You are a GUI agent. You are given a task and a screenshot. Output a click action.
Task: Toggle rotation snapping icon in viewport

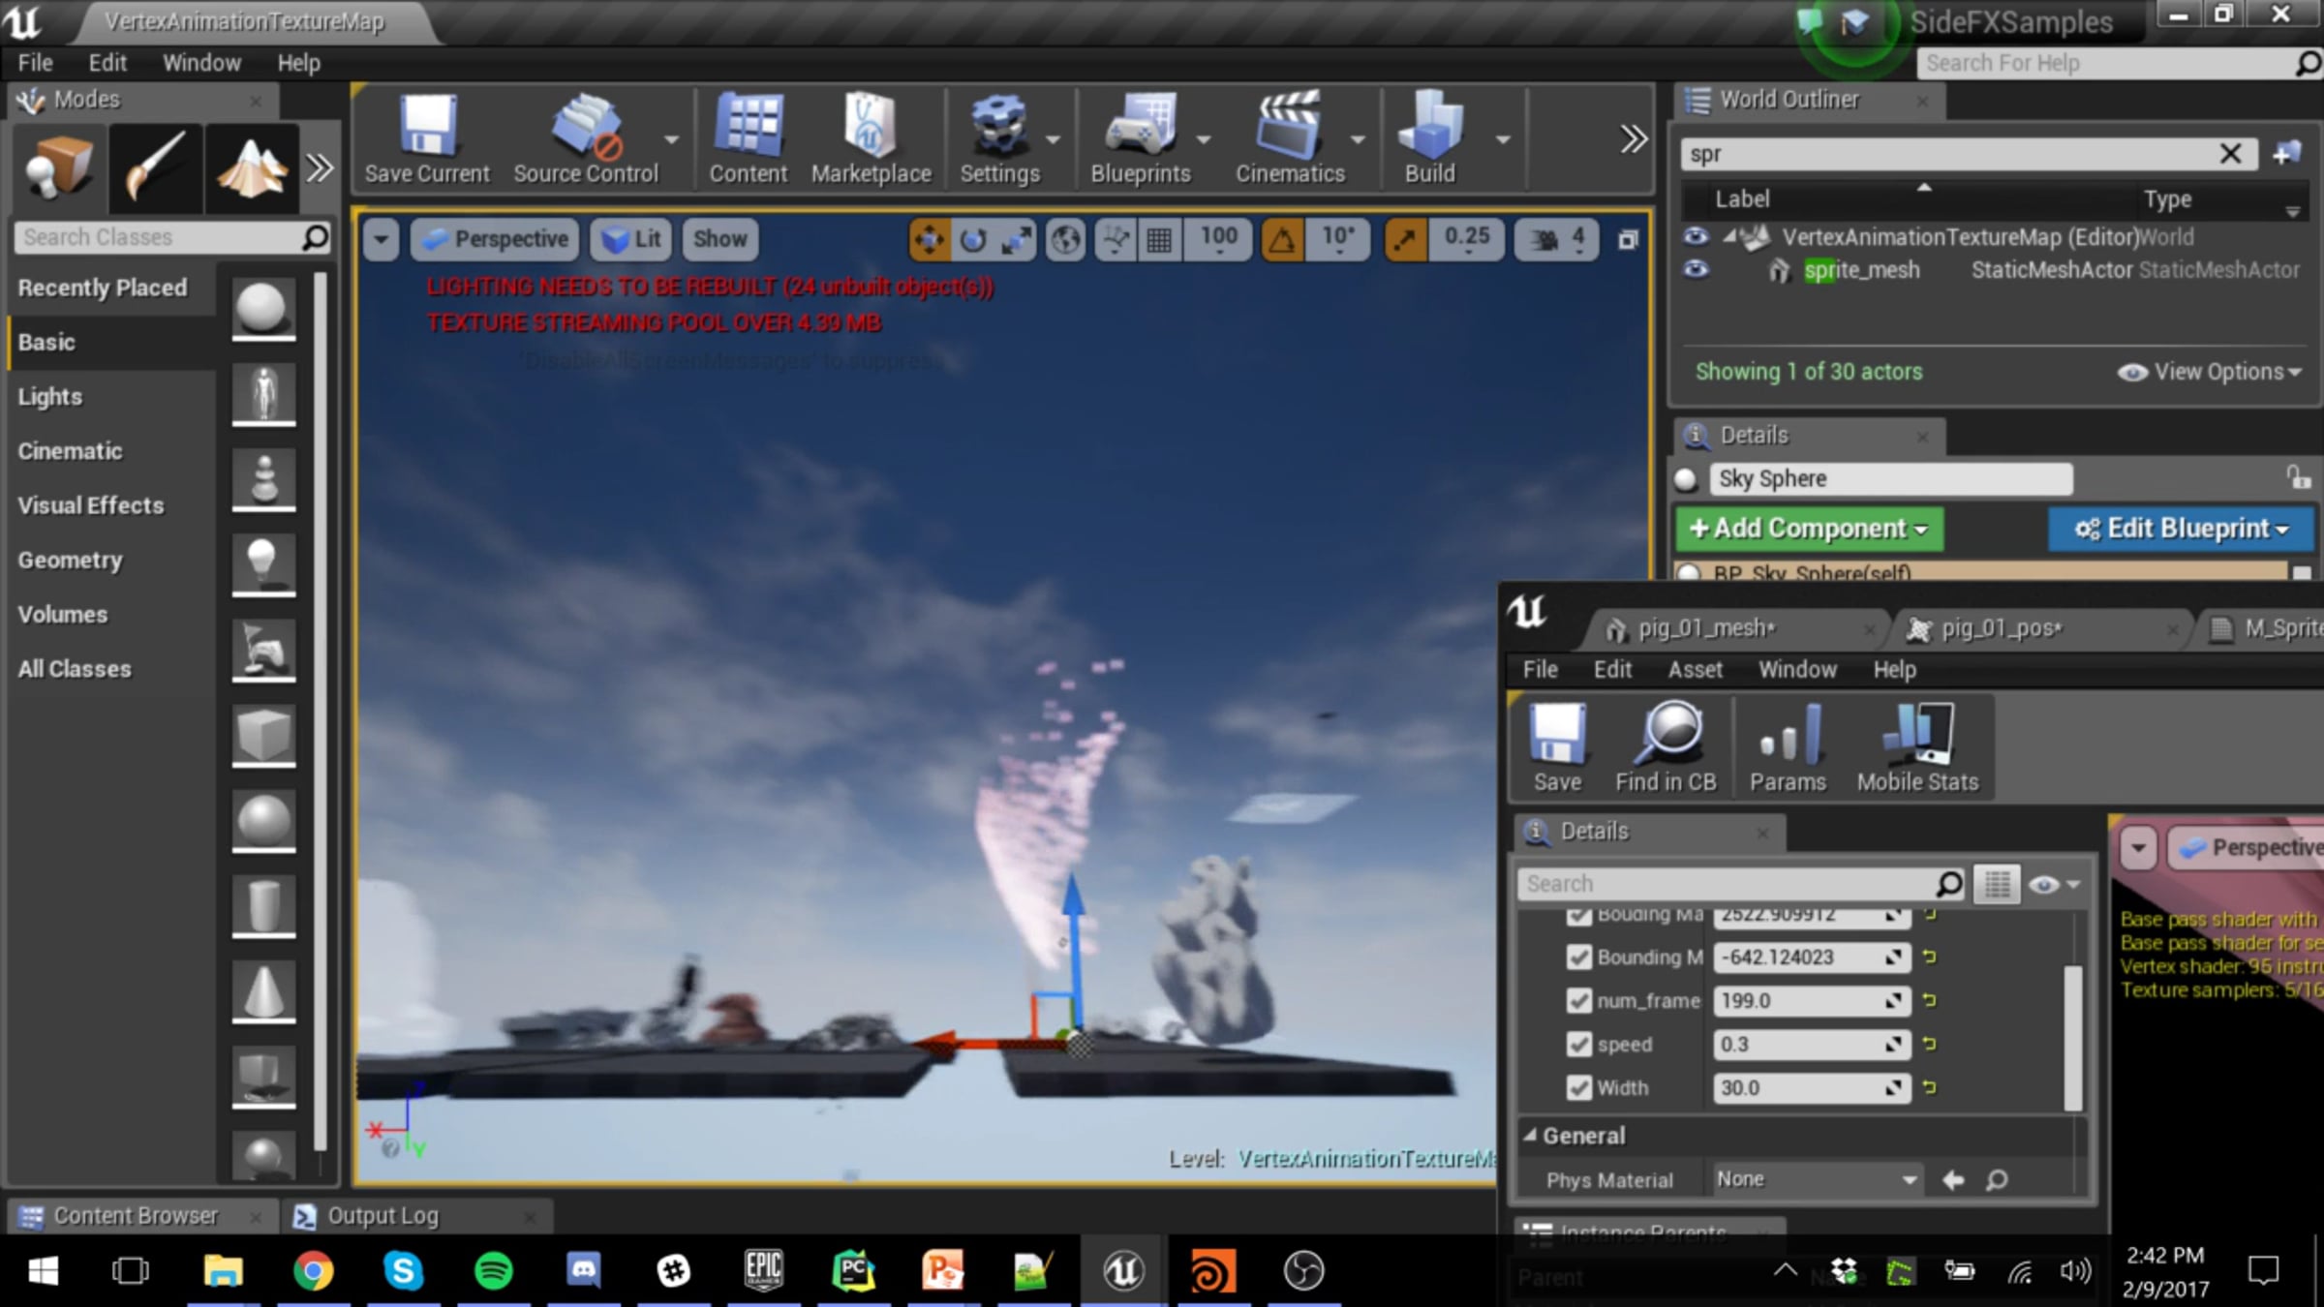(x=1282, y=239)
